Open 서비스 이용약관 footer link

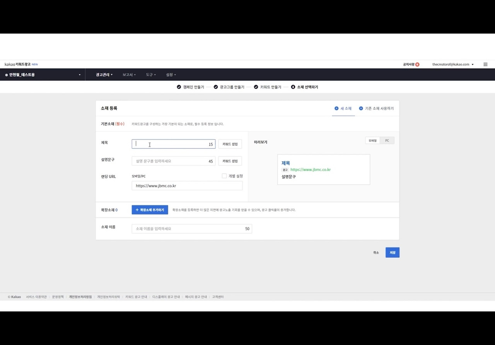pyautogui.click(x=36, y=297)
